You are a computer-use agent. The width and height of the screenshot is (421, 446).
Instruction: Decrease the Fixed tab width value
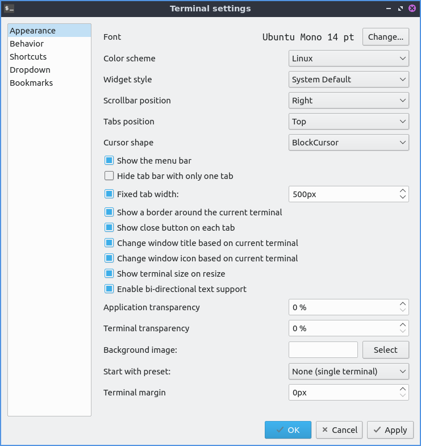[x=403, y=198]
